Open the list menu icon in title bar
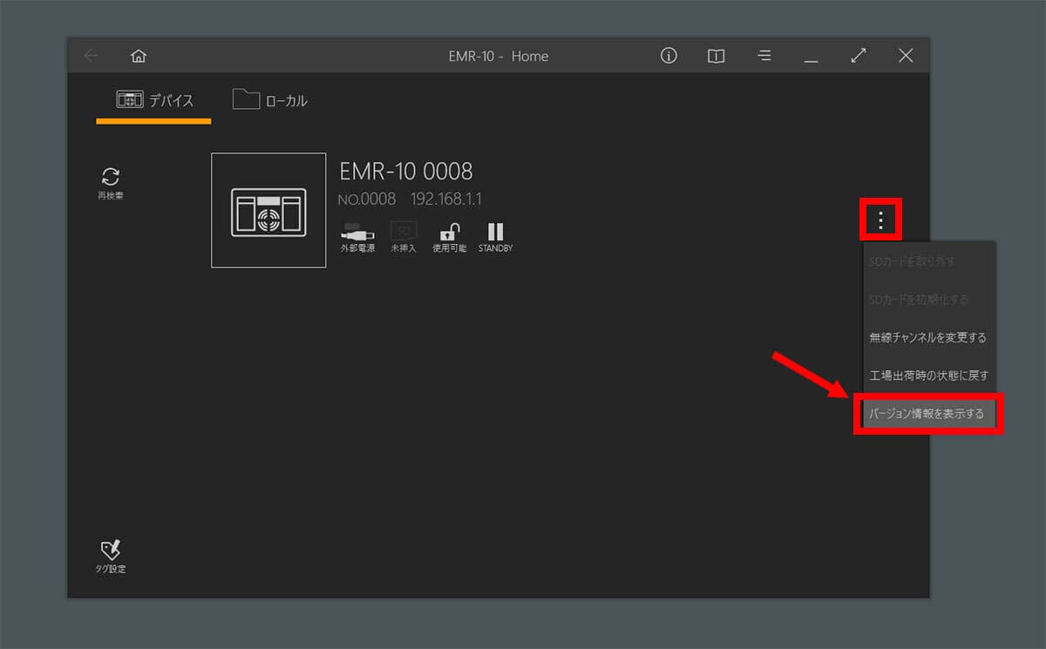The image size is (1046, 649). tap(764, 56)
